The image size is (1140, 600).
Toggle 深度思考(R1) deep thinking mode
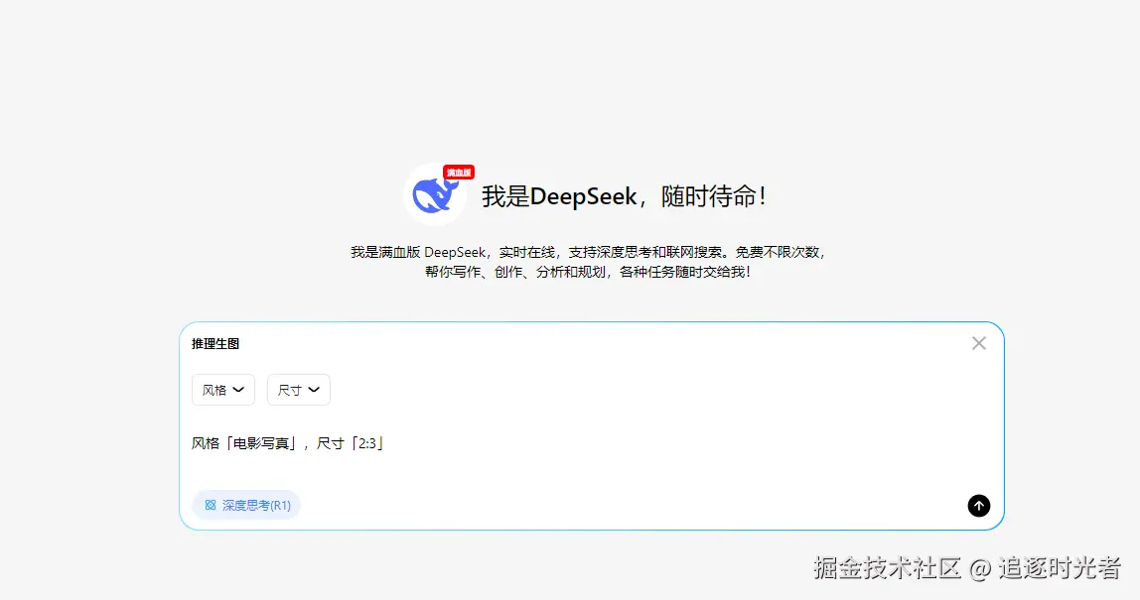246,505
